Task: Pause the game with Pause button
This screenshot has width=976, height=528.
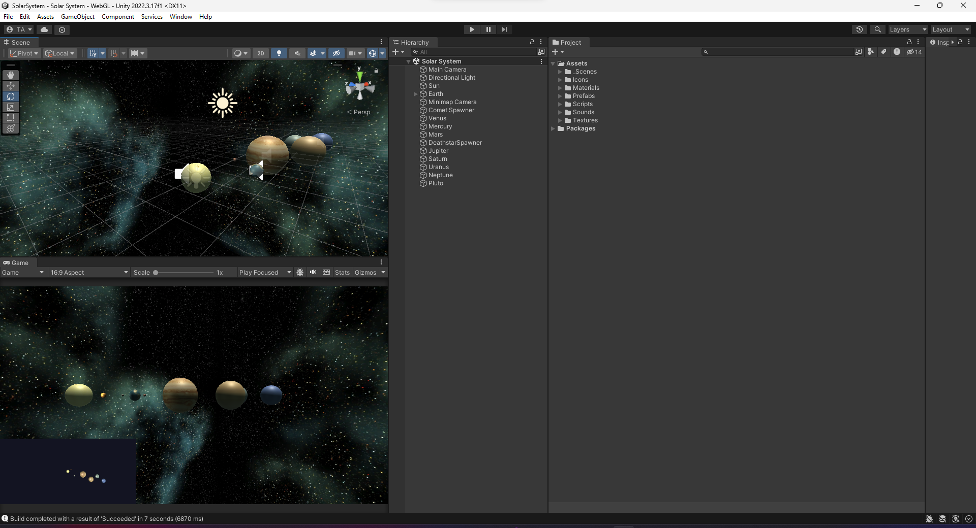Action: 488,29
